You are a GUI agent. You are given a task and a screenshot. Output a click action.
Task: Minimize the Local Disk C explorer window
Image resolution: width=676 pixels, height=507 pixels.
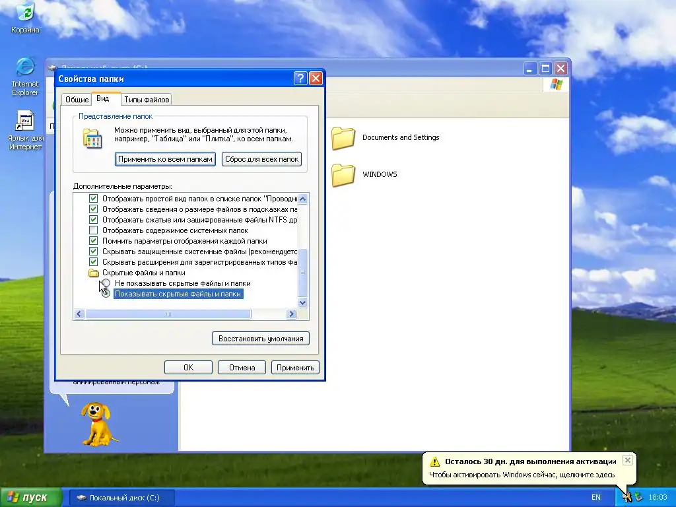(530, 69)
